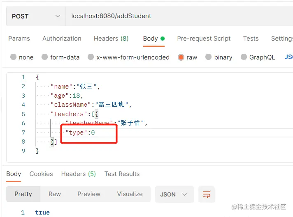Click the "type" key on line 7

[76, 132]
